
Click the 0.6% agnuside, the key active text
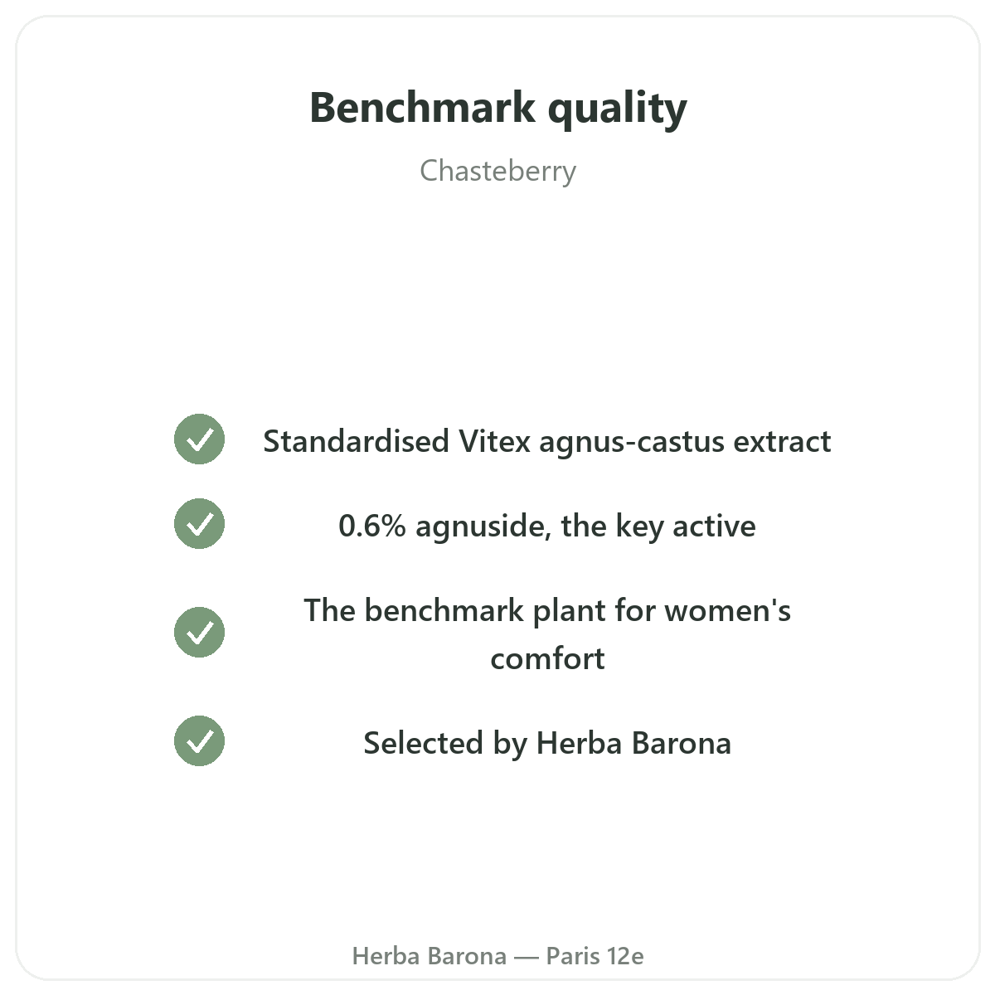tap(547, 526)
